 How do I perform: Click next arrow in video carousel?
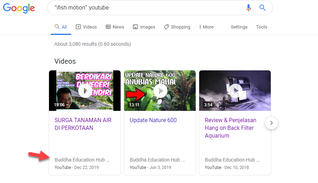pos(271,123)
